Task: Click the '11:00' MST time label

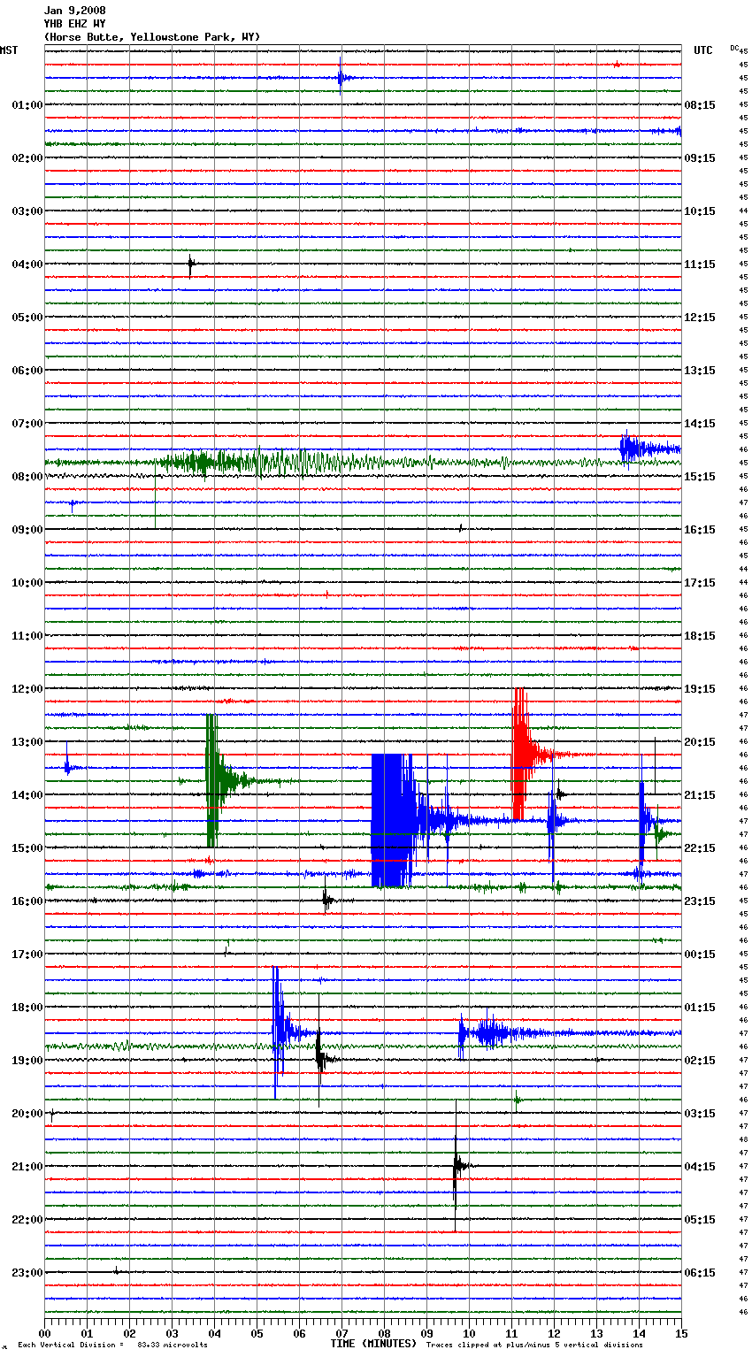Action: [27, 635]
